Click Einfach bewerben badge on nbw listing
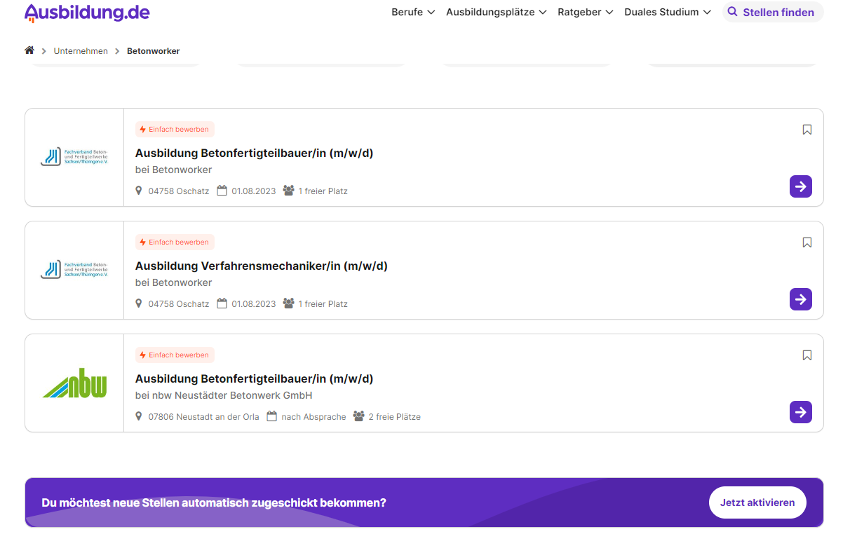Screen dimensions: 850x534 [x=175, y=355]
